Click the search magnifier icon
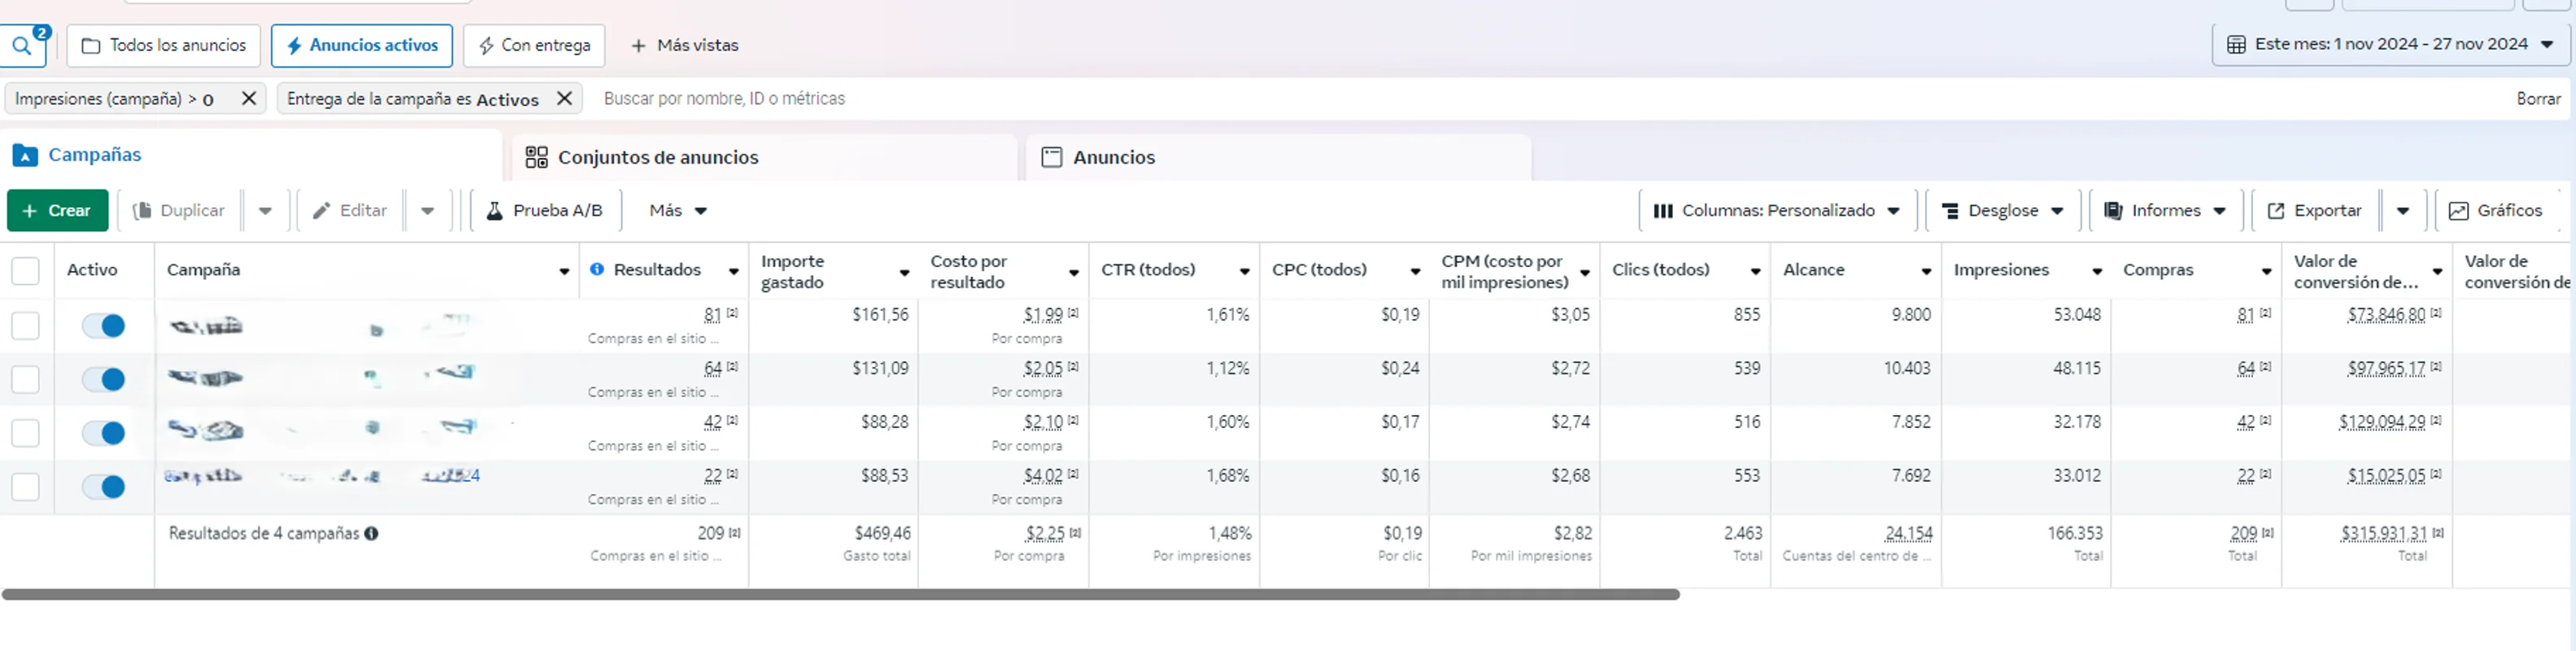Image resolution: width=2576 pixels, height=651 pixels. click(x=21, y=46)
